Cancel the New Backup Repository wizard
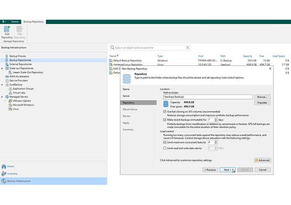Viewport: 291px width, 205px height. tap(262, 170)
